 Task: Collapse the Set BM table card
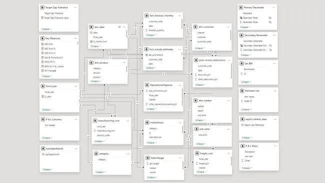pos(246,82)
